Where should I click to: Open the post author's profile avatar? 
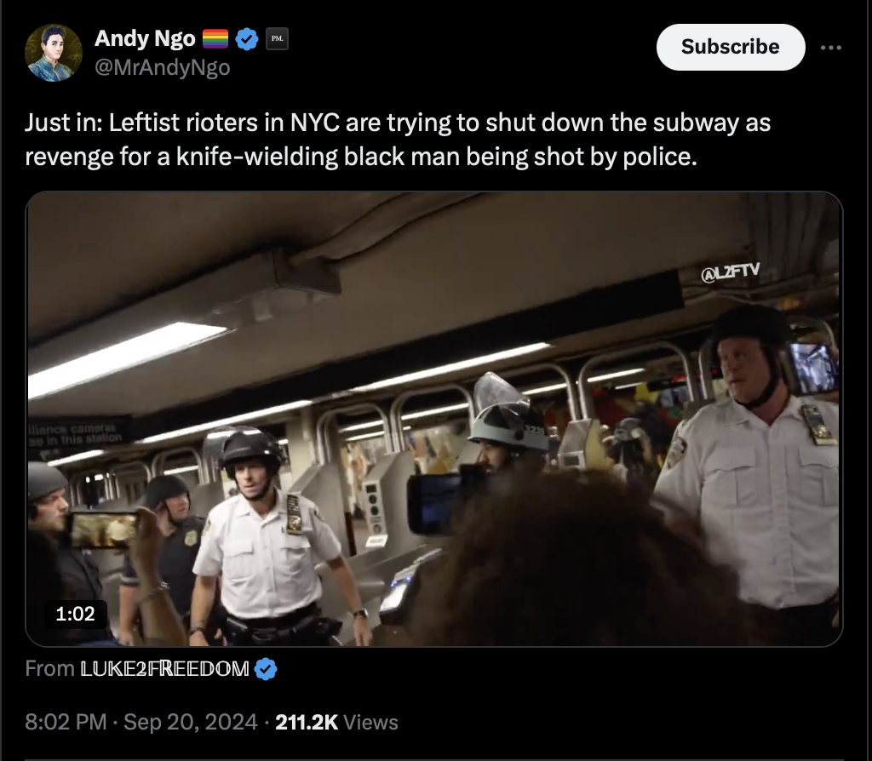(x=54, y=53)
